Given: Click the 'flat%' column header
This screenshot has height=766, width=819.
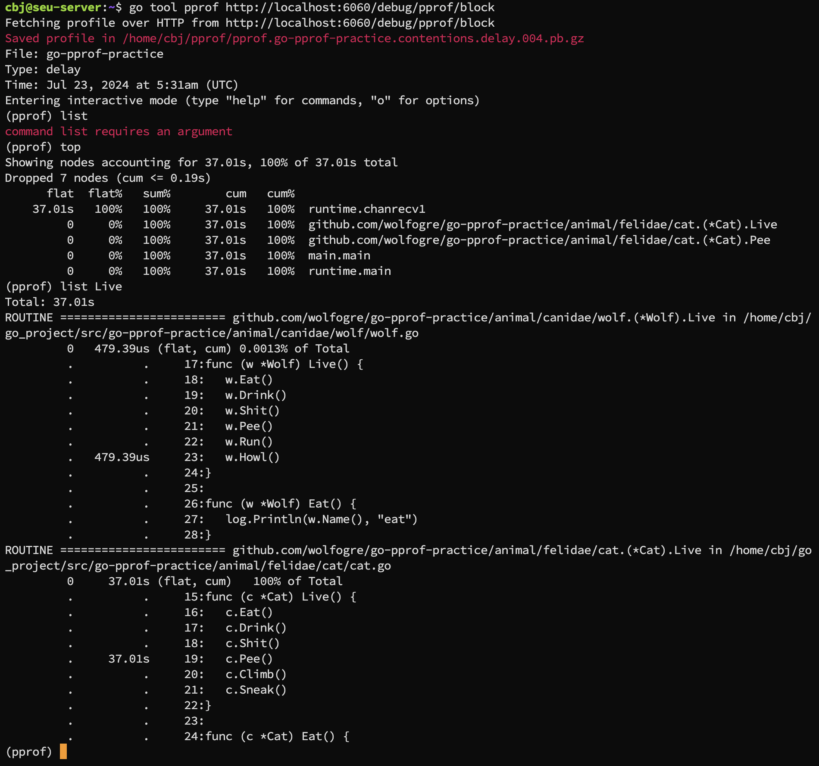Looking at the screenshot, I should 105,193.
